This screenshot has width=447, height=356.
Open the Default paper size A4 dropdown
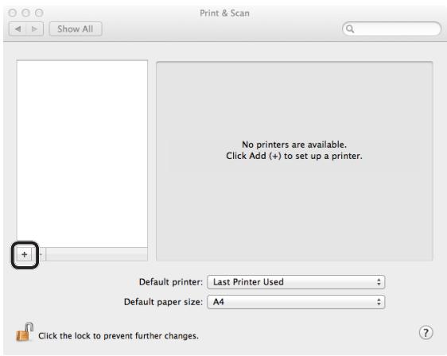click(x=296, y=302)
